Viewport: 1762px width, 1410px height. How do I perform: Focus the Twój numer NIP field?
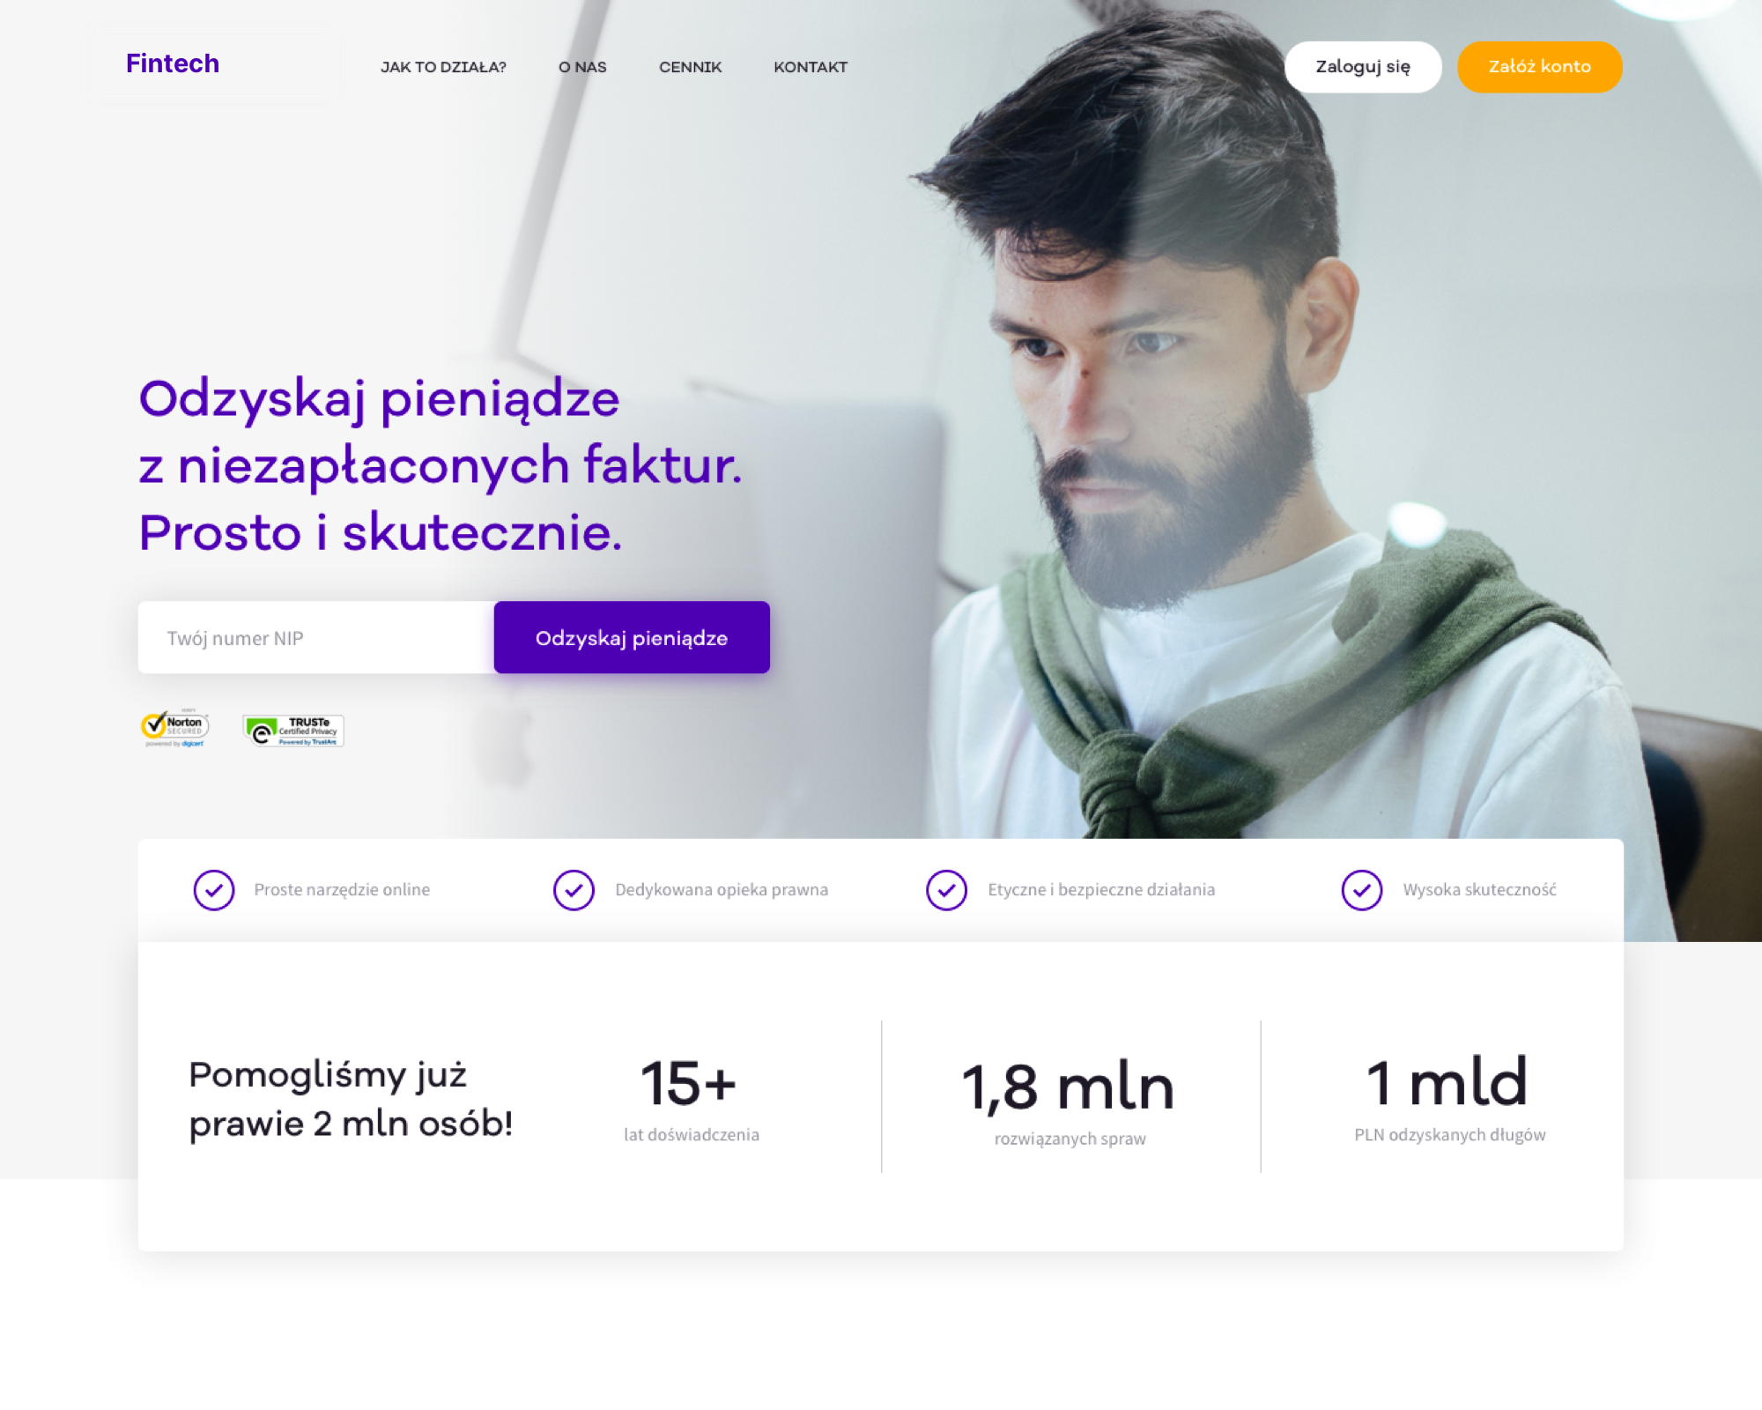[316, 637]
